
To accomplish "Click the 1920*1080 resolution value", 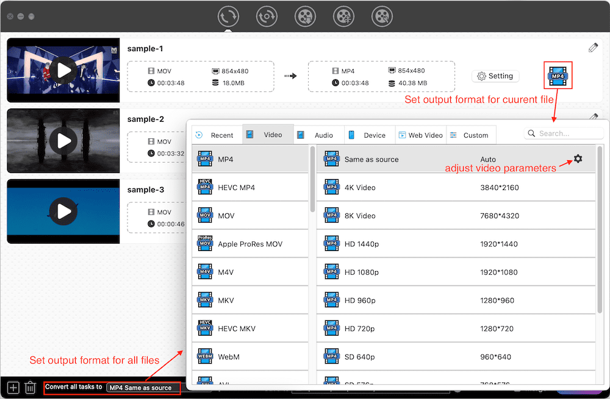I will [499, 272].
